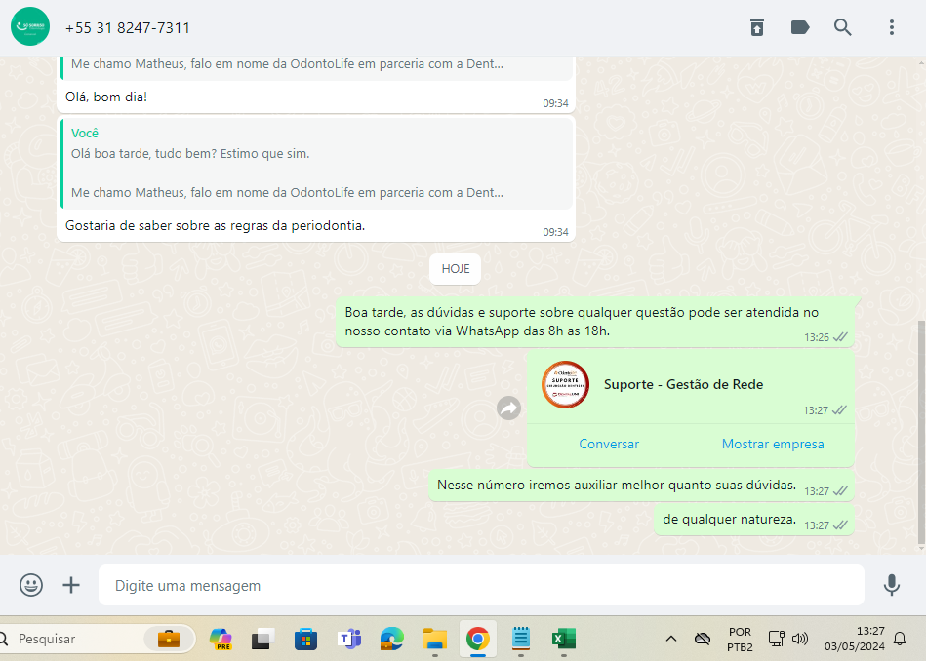The image size is (926, 661).
Task: Click the +55 31 8247-7311 contact name
Action: [128, 27]
